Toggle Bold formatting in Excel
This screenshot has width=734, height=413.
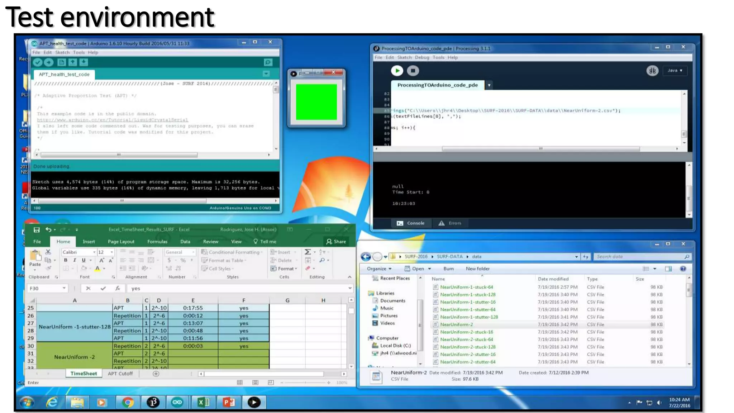(x=66, y=260)
